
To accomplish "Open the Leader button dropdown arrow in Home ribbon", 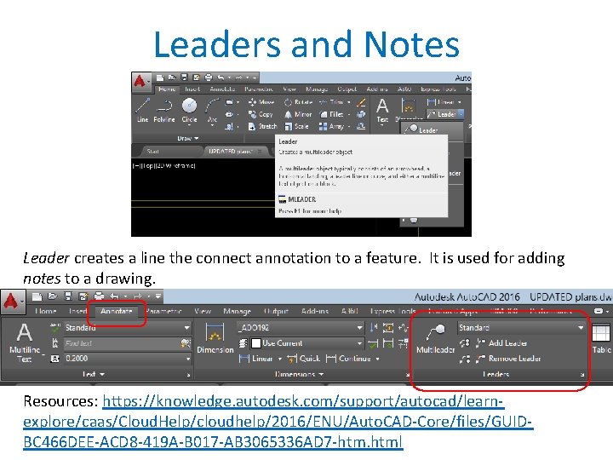I will tap(461, 114).
